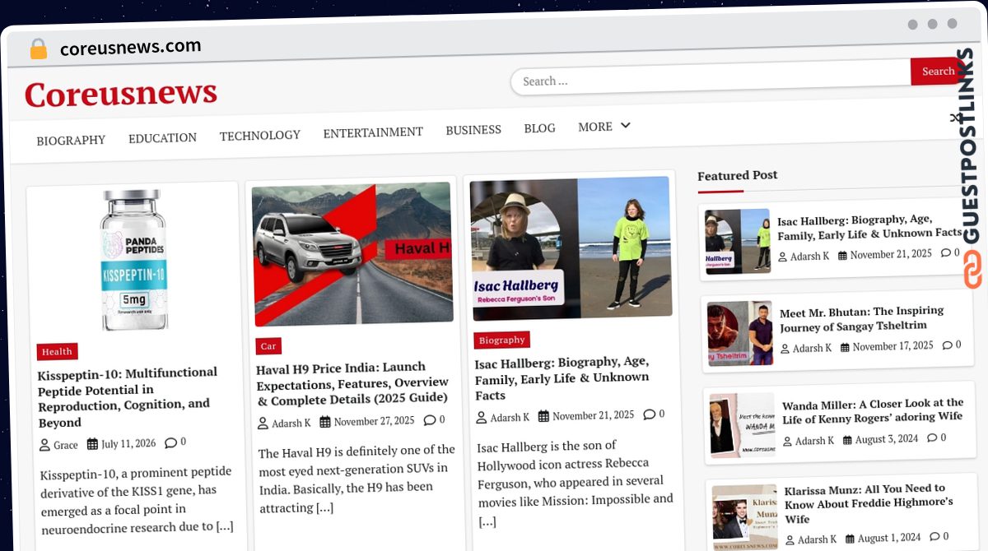Click calendar icon in featured Isac Hallberg card
The height and width of the screenshot is (551, 988).
click(x=842, y=256)
